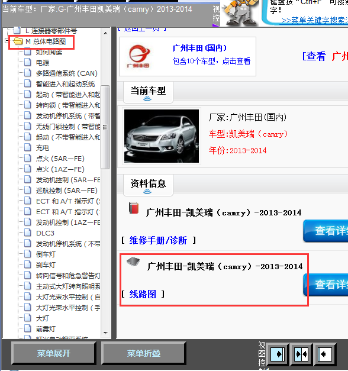Collapse the M 总体电路图 tree node
The width and height of the screenshot is (348, 371).
[7, 41]
